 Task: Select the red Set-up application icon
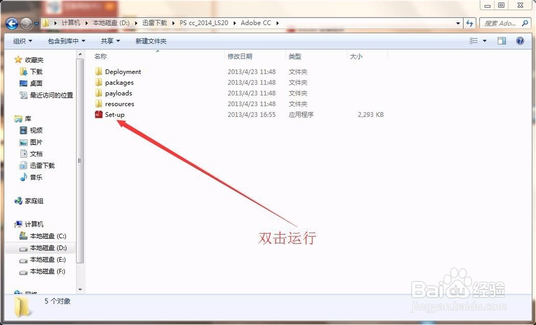(99, 114)
